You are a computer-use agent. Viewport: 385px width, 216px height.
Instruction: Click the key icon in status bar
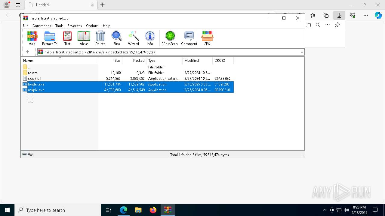tap(30, 154)
